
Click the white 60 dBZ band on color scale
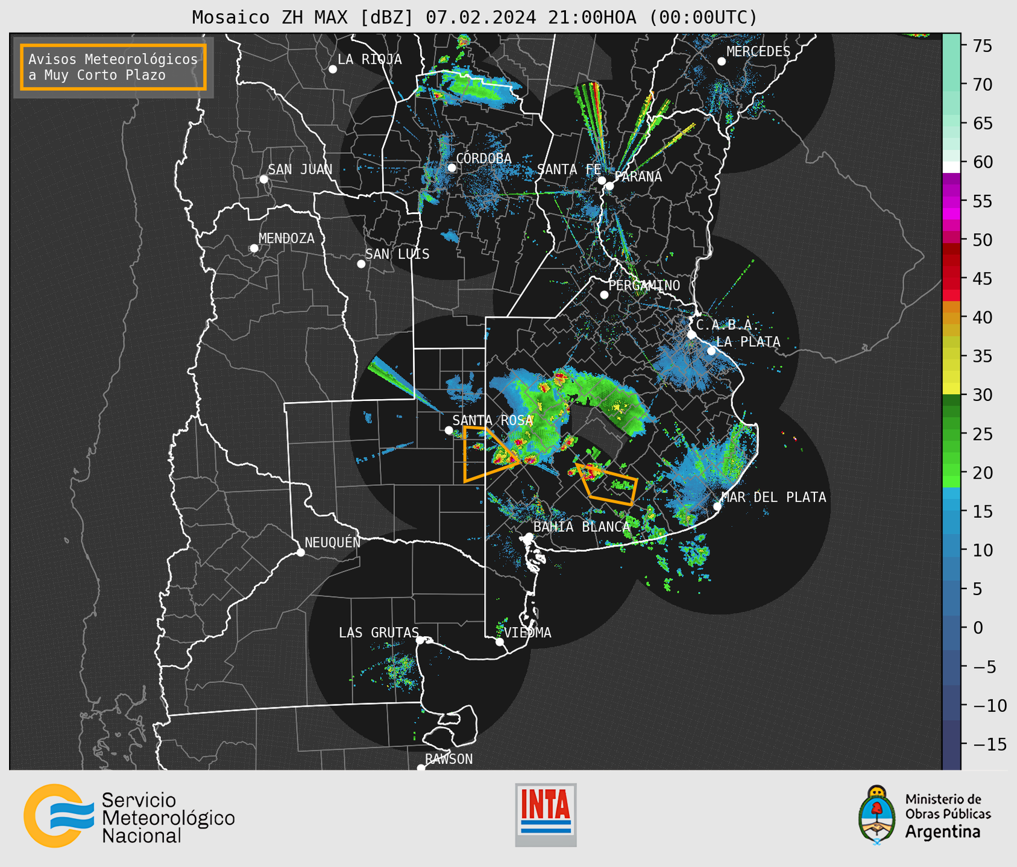click(951, 166)
